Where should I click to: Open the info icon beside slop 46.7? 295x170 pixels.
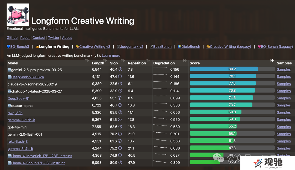pos(120,105)
